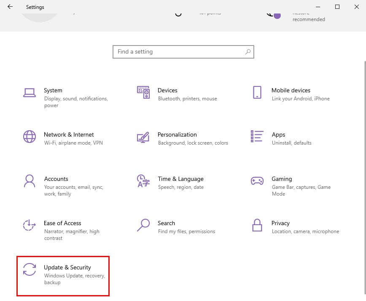Select the Personalization heading
366x301 pixels.
point(177,134)
